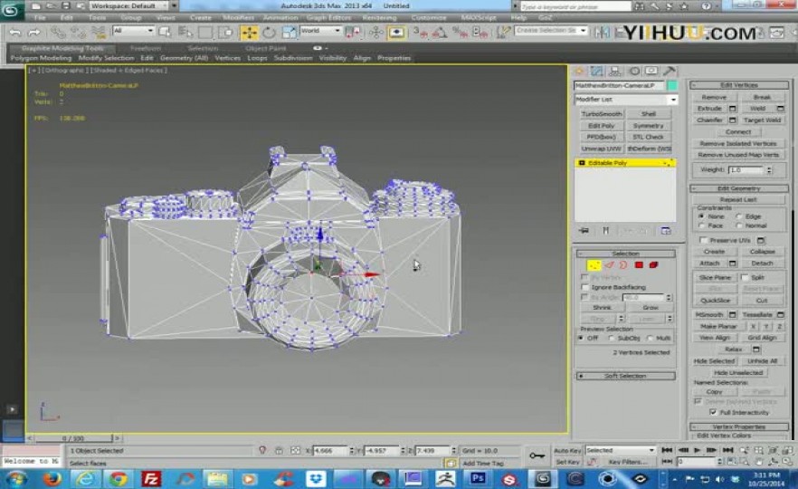Select Vertex sub-object level icon
The image size is (798, 489).
pyautogui.click(x=594, y=264)
